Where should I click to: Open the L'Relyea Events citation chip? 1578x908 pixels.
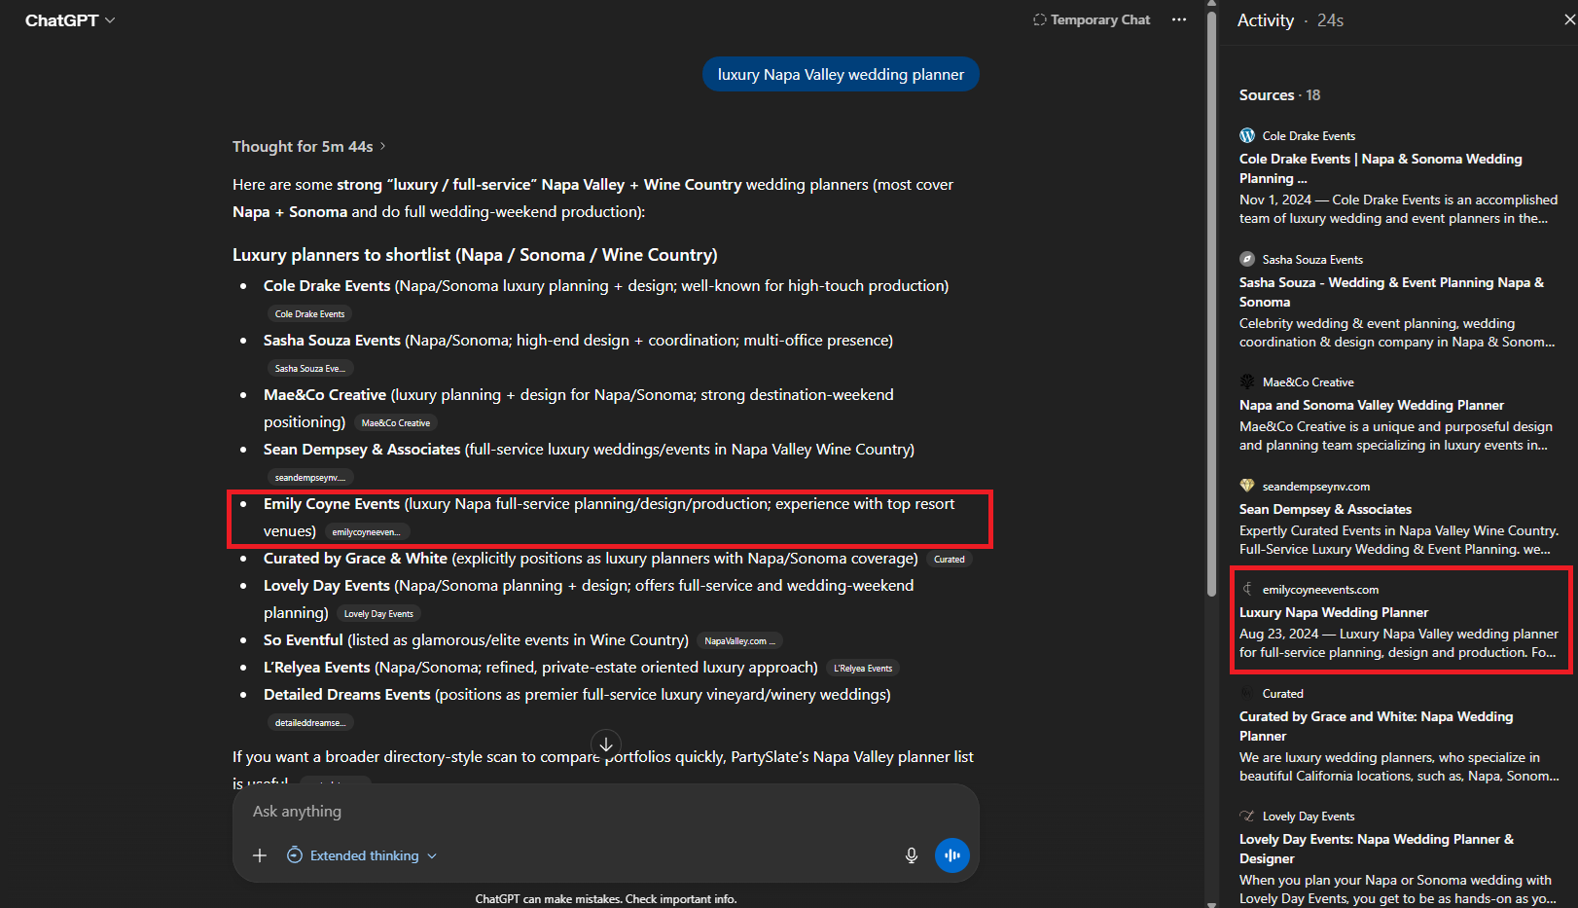[863, 668]
